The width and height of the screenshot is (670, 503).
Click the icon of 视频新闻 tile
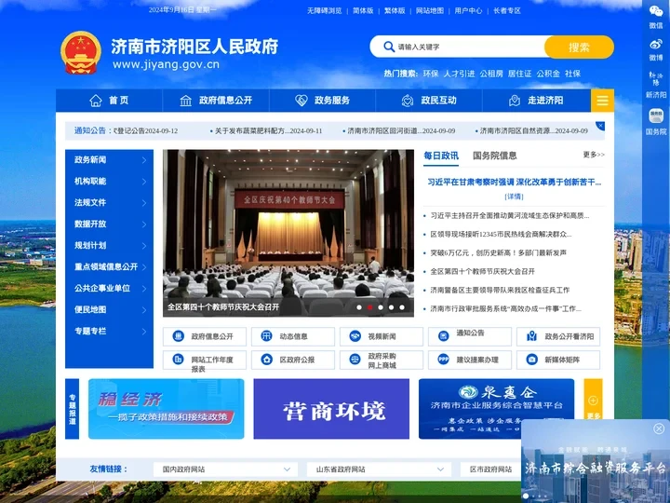tap(355, 336)
